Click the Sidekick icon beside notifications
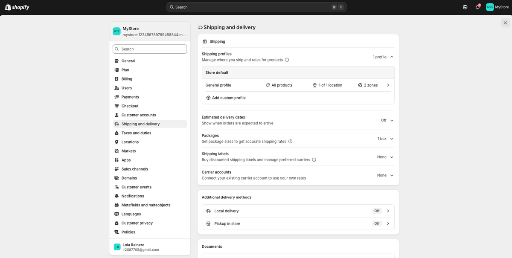Screen dimensions: 512x258 [465, 7]
